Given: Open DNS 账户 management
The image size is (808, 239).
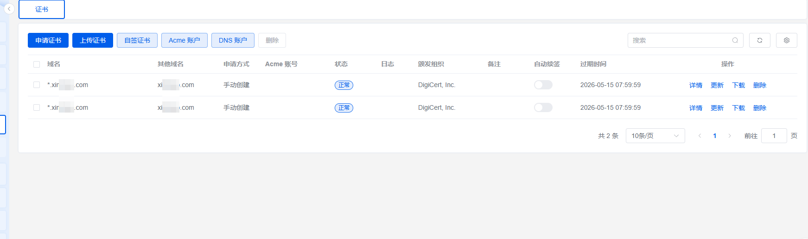Looking at the screenshot, I should (233, 40).
